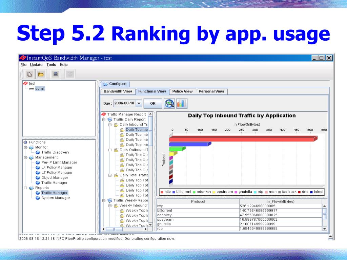Click the report tree horizontal scrollbar right arrow
Viewport: 347px width, 260px height.
pyautogui.click(x=146, y=229)
